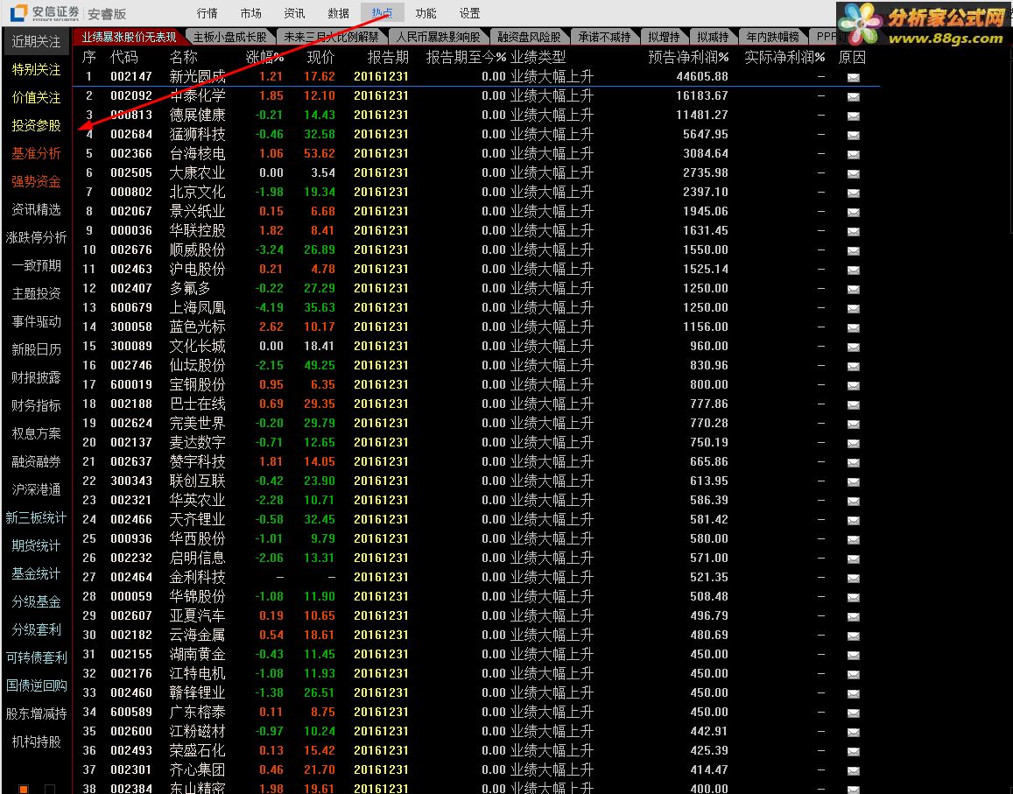This screenshot has width=1013, height=794.
Task: Open reason envelope icon for 麦达数字 row
Action: pyautogui.click(x=854, y=443)
